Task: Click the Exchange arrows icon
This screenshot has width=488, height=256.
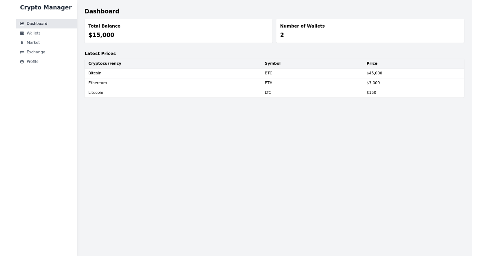Action: click(x=22, y=52)
